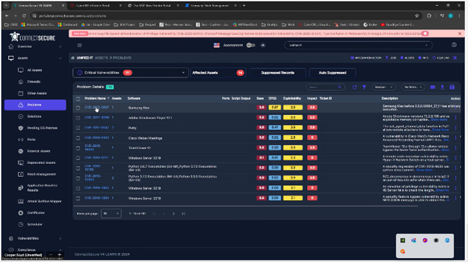The width and height of the screenshot is (468, 262).
Task: Select the Problems sidebar item
Action: click(x=35, y=105)
